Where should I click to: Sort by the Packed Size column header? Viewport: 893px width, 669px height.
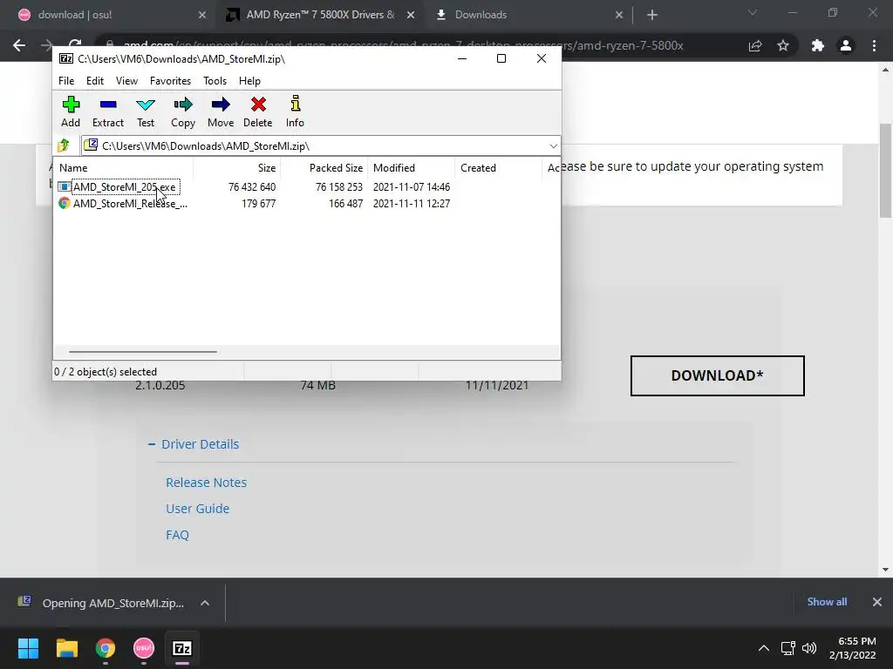(x=324, y=168)
